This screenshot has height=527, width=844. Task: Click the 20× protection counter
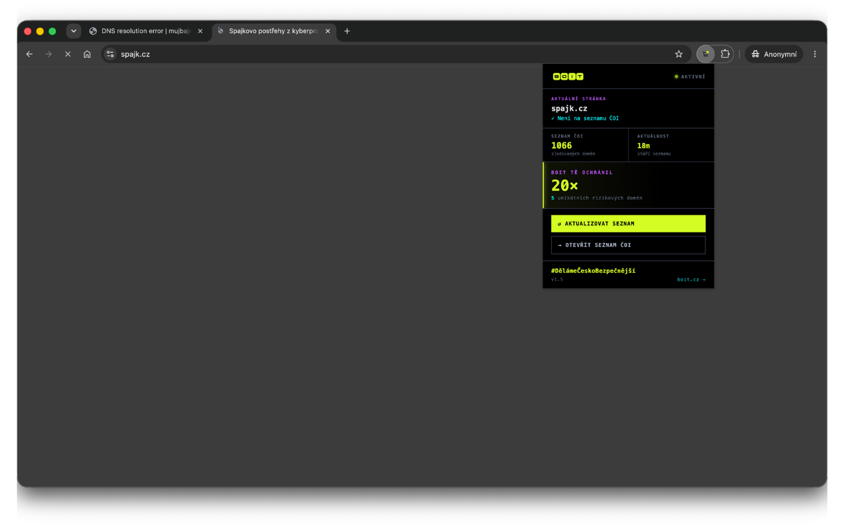[x=564, y=186]
